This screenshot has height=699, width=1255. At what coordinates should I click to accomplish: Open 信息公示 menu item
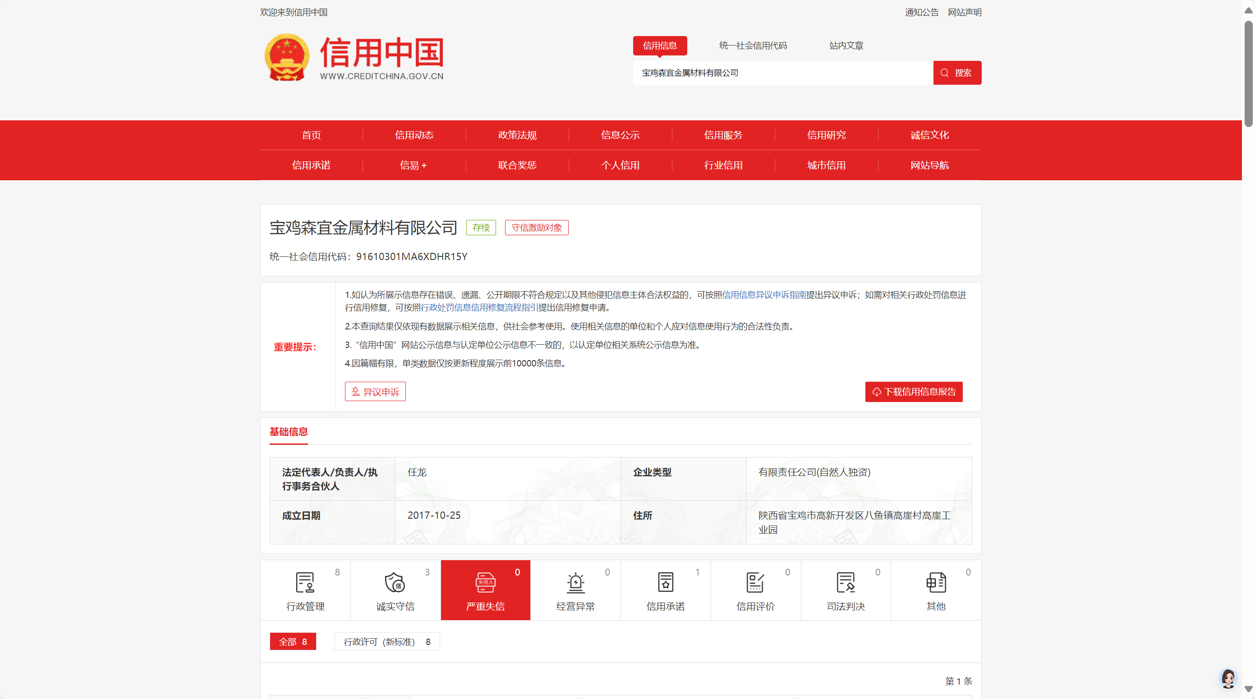(x=620, y=135)
